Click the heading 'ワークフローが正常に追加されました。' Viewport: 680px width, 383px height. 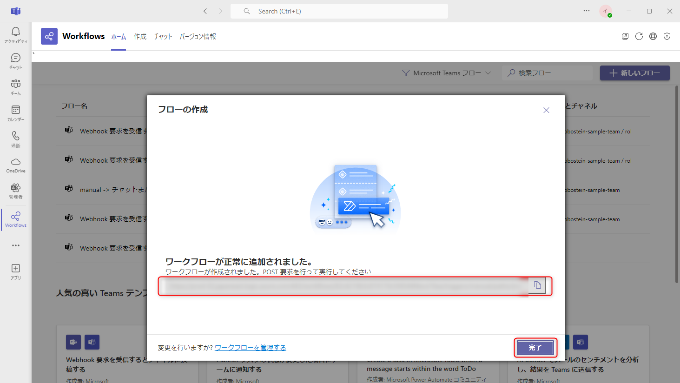pos(239,262)
